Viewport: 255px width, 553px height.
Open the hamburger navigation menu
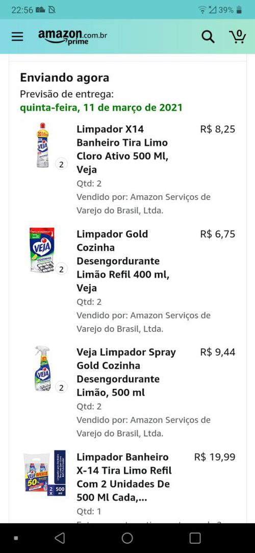coord(17,37)
